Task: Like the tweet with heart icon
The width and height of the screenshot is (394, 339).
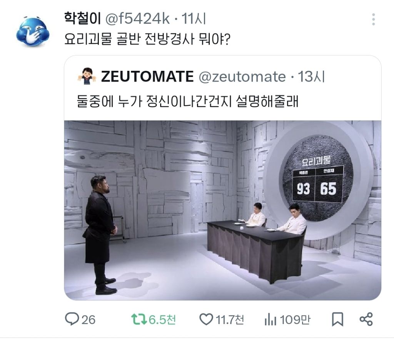Action: (x=206, y=319)
